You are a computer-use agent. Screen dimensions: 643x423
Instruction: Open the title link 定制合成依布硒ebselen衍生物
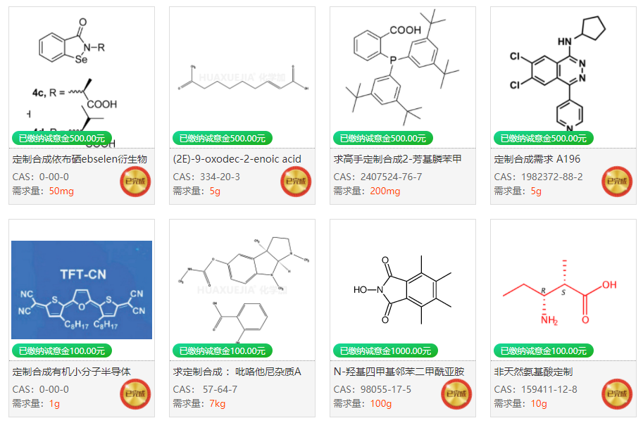[80, 159]
